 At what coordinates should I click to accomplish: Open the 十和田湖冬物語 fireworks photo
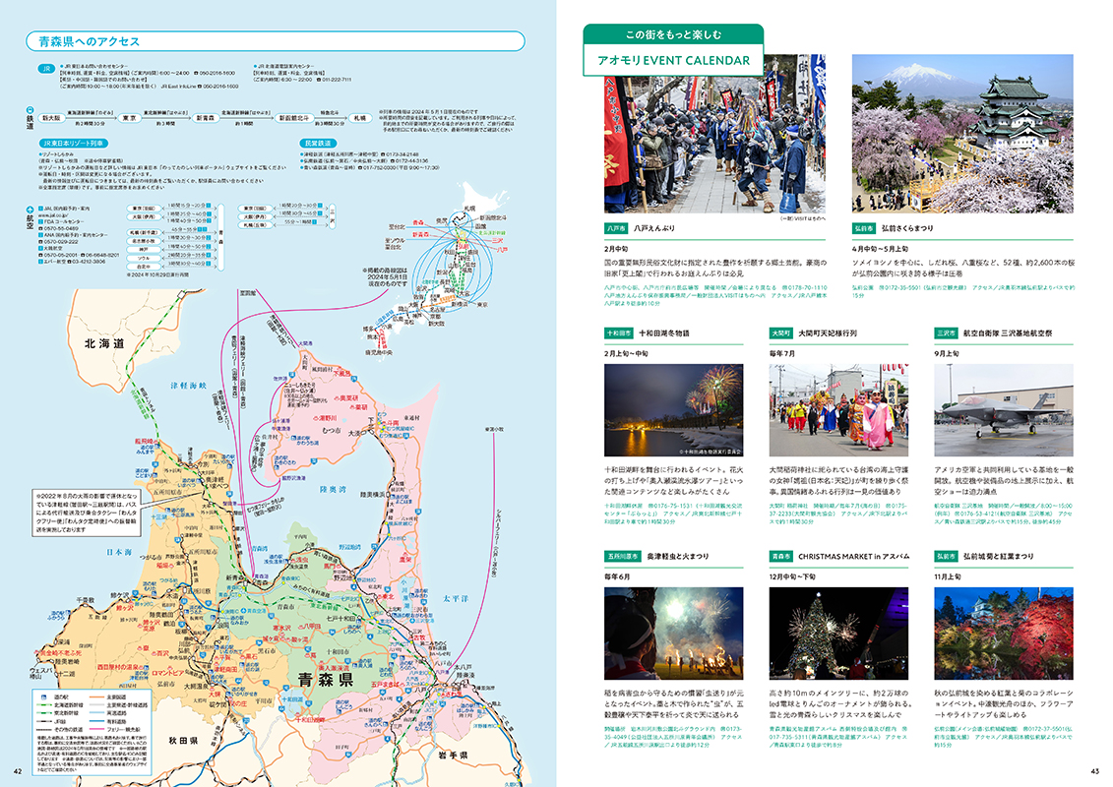(674, 410)
